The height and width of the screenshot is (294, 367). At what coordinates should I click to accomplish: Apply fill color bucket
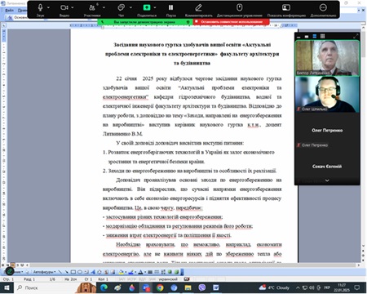pos(121,272)
